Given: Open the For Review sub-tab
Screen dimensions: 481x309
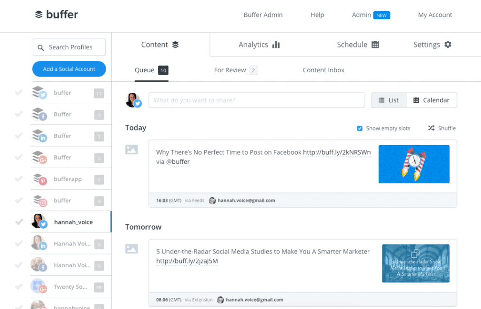Looking at the screenshot, I should (x=236, y=70).
